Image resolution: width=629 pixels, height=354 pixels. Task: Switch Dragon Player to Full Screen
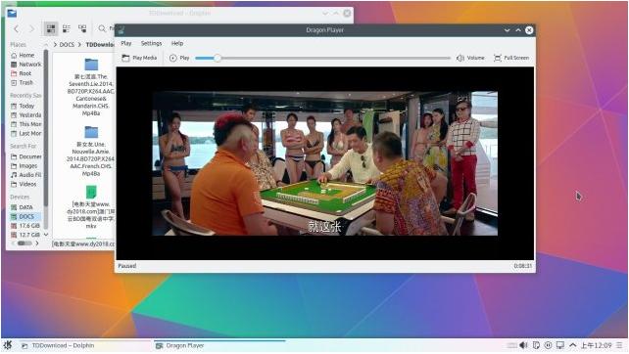[511, 58]
